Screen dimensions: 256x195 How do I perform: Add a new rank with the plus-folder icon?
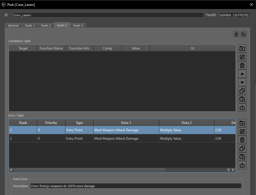(243, 34)
